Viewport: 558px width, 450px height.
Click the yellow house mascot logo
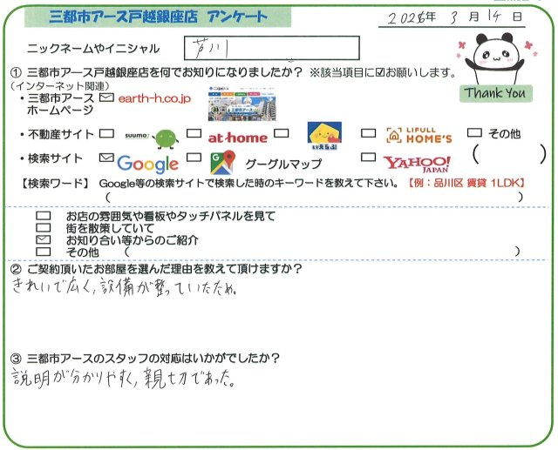pyautogui.click(x=324, y=137)
